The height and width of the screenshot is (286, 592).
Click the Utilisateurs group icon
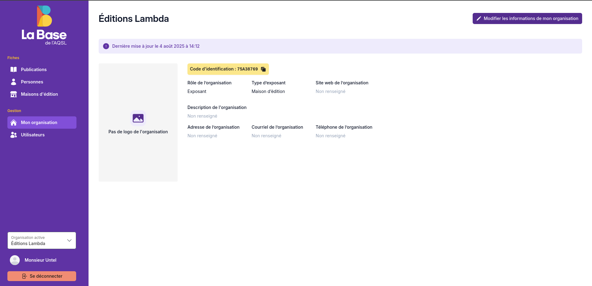click(14, 135)
